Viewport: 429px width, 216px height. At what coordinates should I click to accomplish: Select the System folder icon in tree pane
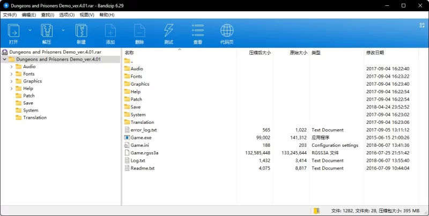click(19, 110)
